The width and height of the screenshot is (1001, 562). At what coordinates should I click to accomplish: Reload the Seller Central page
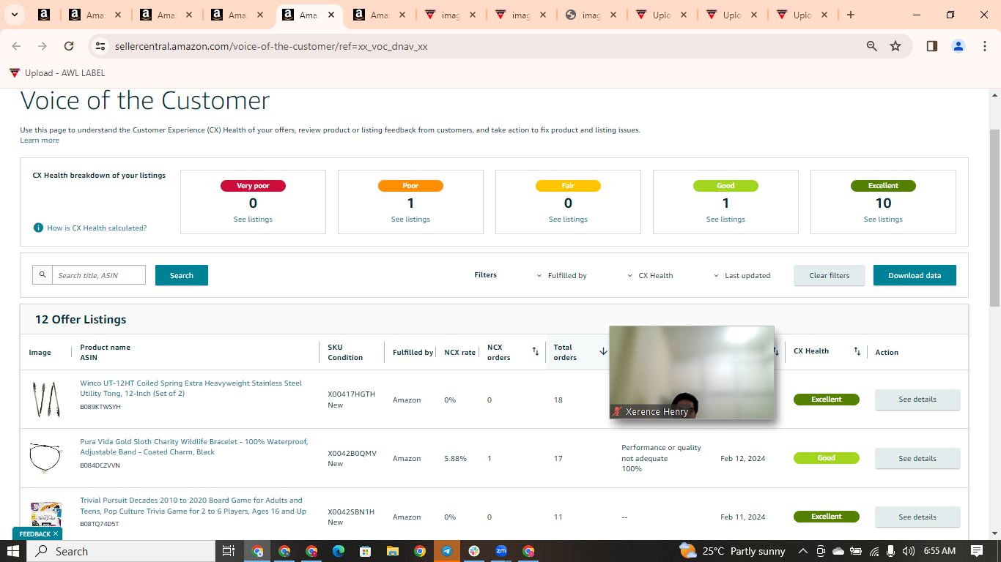[x=69, y=46]
